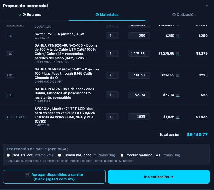Click total cost value $9,140.77

[x=197, y=135]
